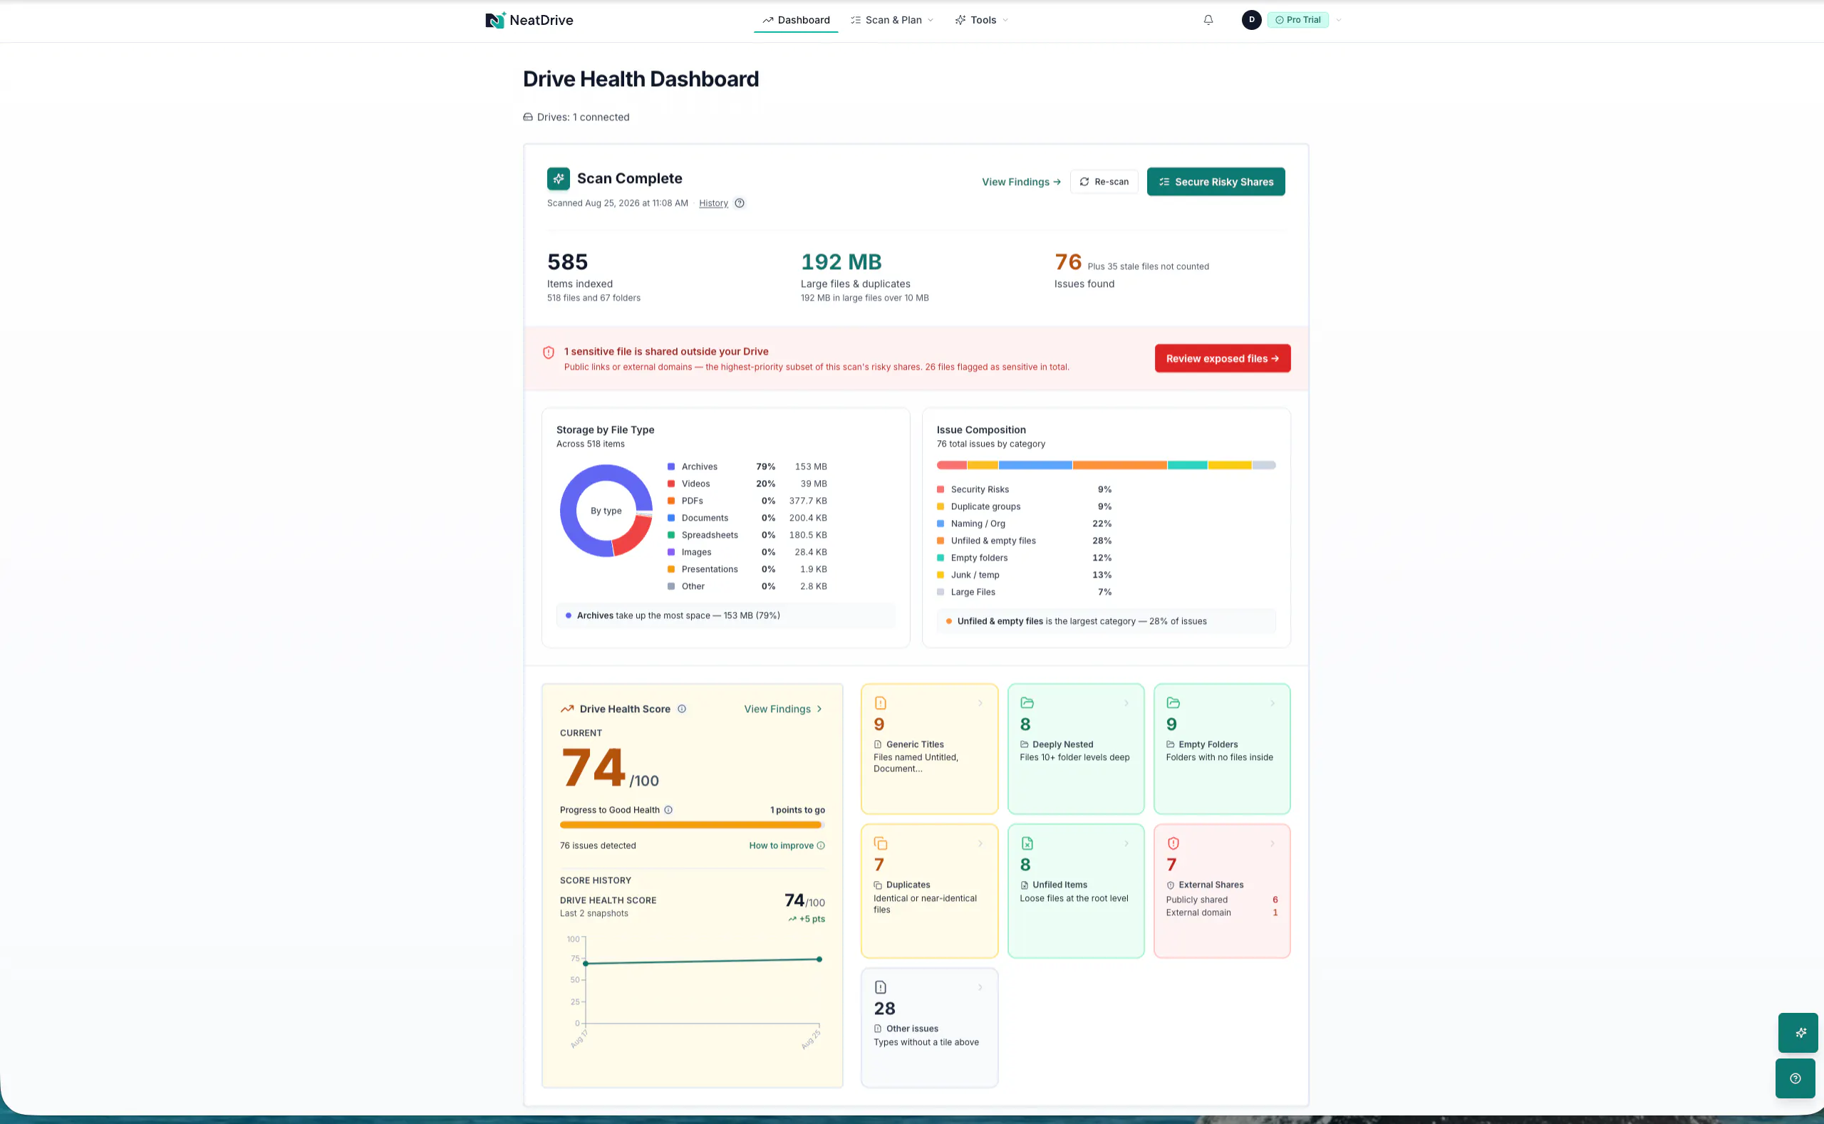1824x1124 pixels.
Task: Click the Issue Composition stacked bar
Action: (x=1106, y=465)
